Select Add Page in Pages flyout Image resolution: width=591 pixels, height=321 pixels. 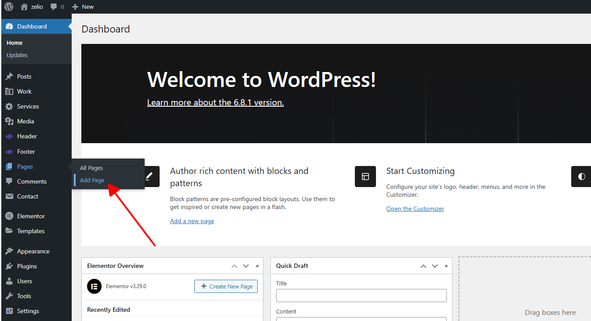(92, 180)
